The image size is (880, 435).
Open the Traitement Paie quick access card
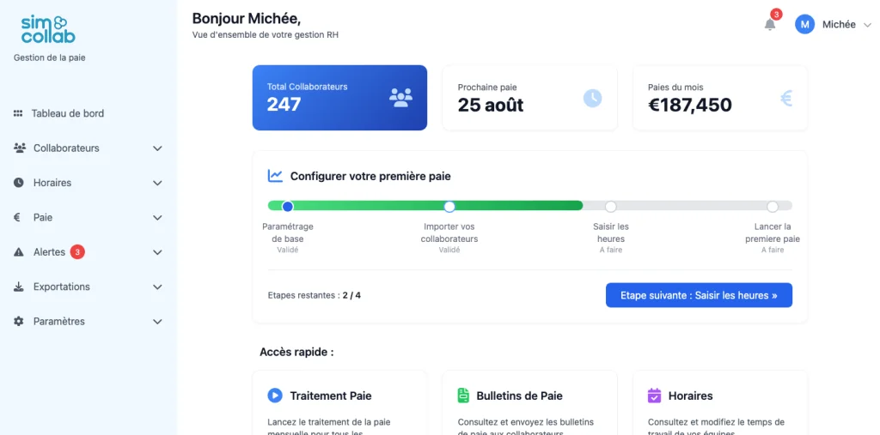[x=339, y=403]
